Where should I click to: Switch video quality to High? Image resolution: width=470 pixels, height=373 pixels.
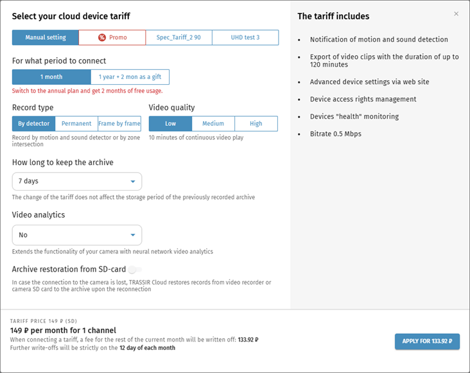[256, 124]
